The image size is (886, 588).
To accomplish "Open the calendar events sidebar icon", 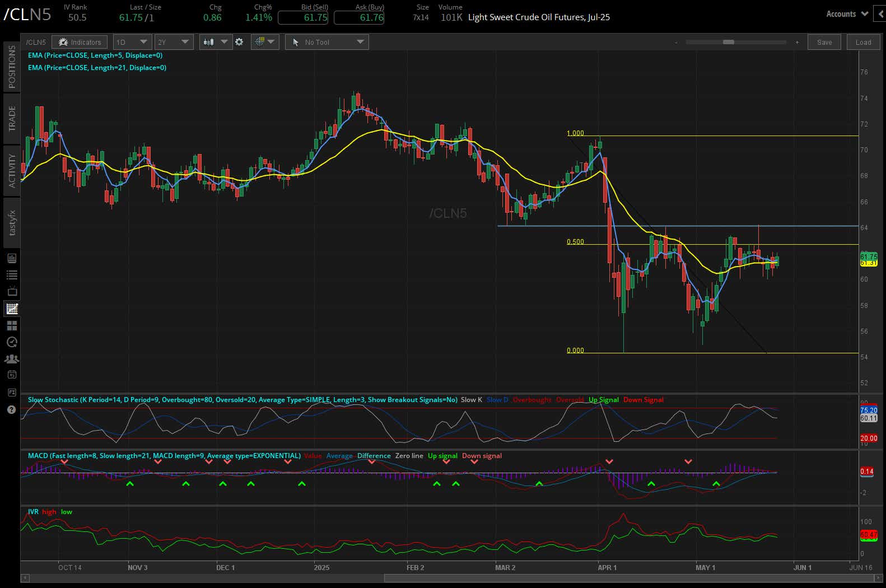I will click(x=12, y=375).
